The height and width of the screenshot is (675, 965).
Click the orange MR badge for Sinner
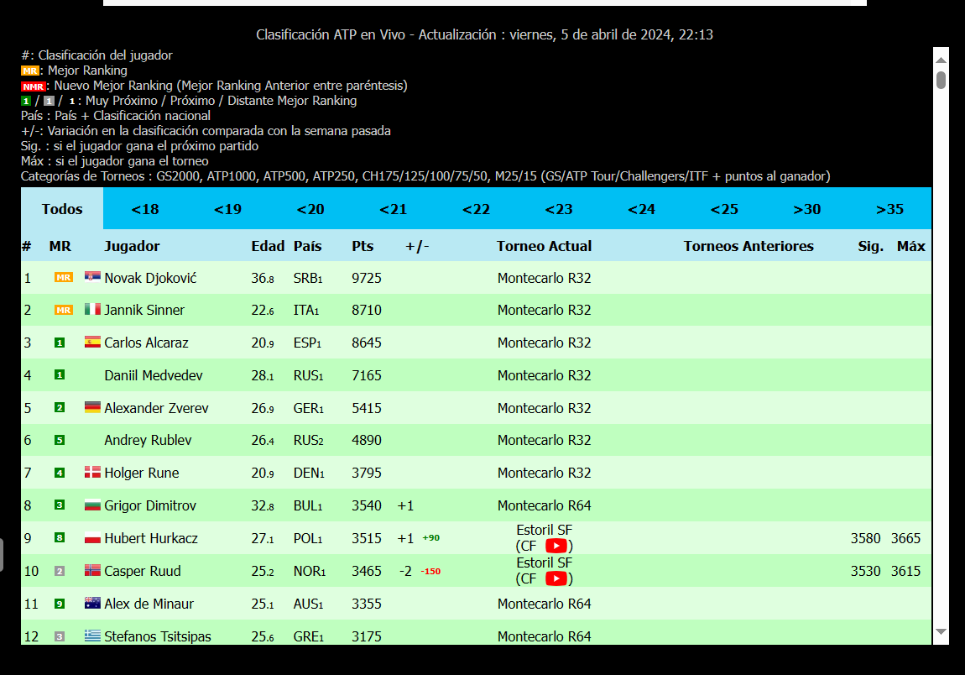click(64, 310)
